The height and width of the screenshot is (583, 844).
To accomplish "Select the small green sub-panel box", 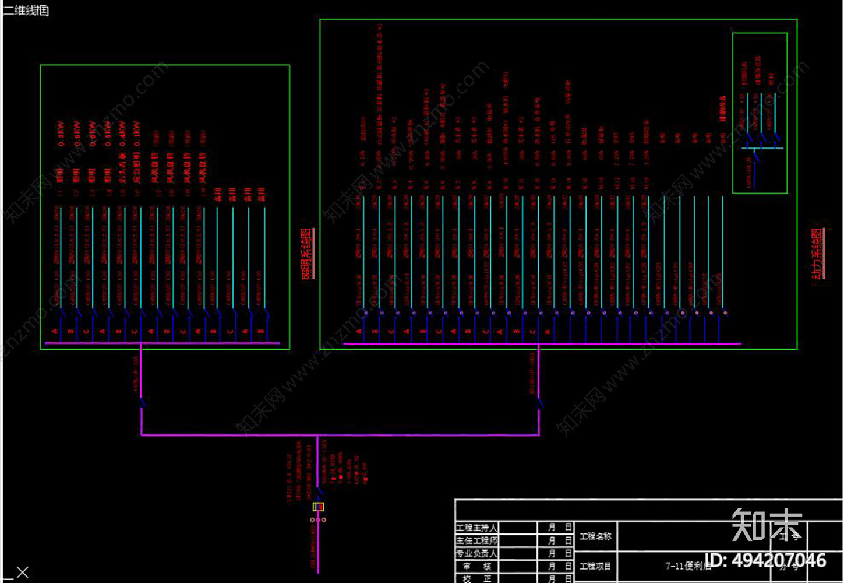I will click(760, 113).
